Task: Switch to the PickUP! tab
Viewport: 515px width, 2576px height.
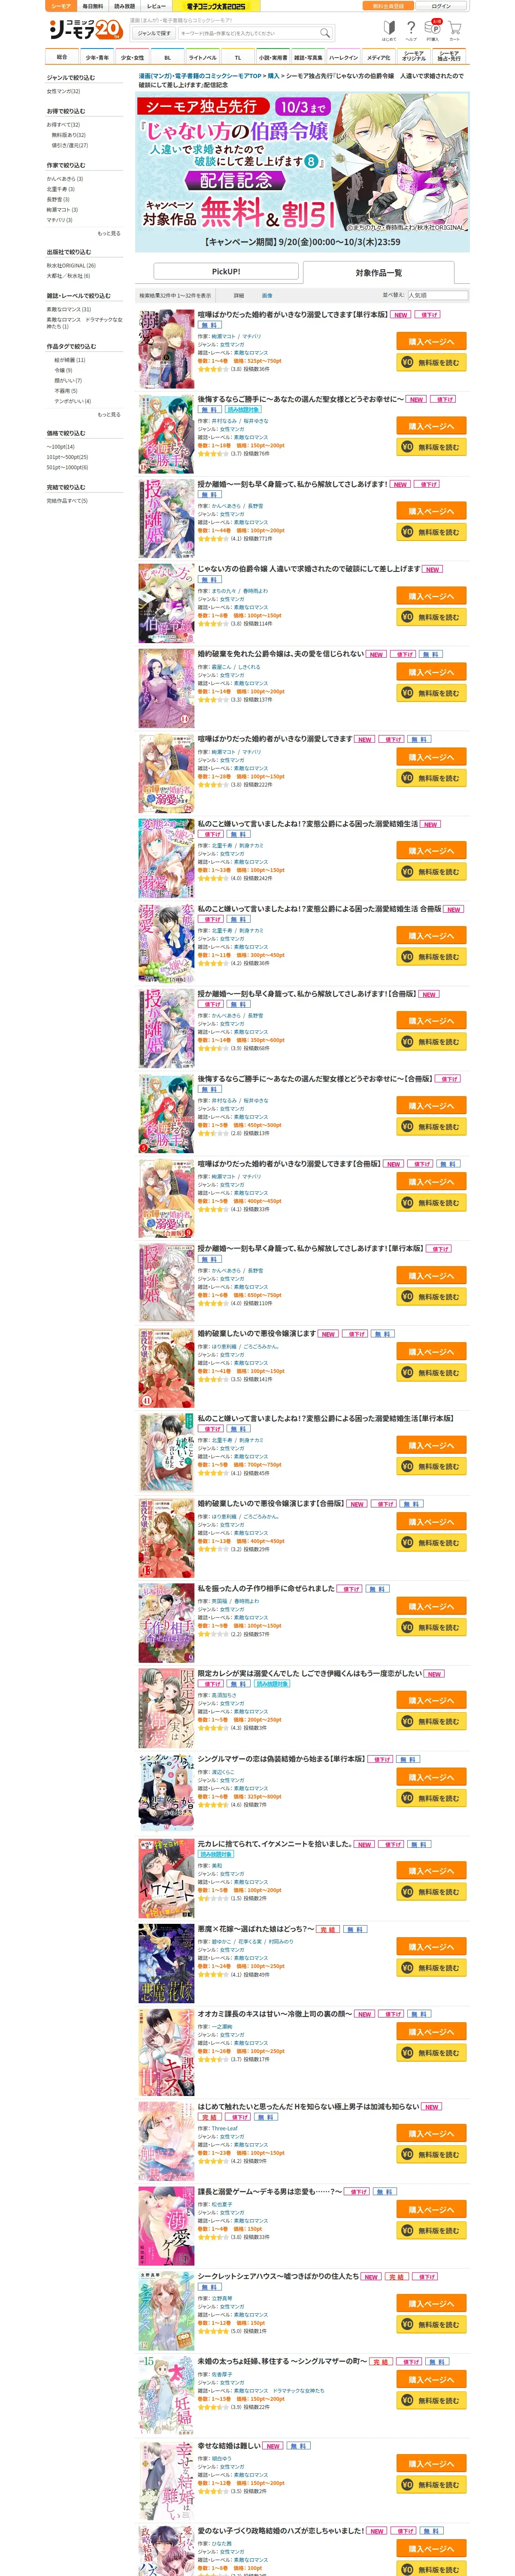Action: (226, 271)
